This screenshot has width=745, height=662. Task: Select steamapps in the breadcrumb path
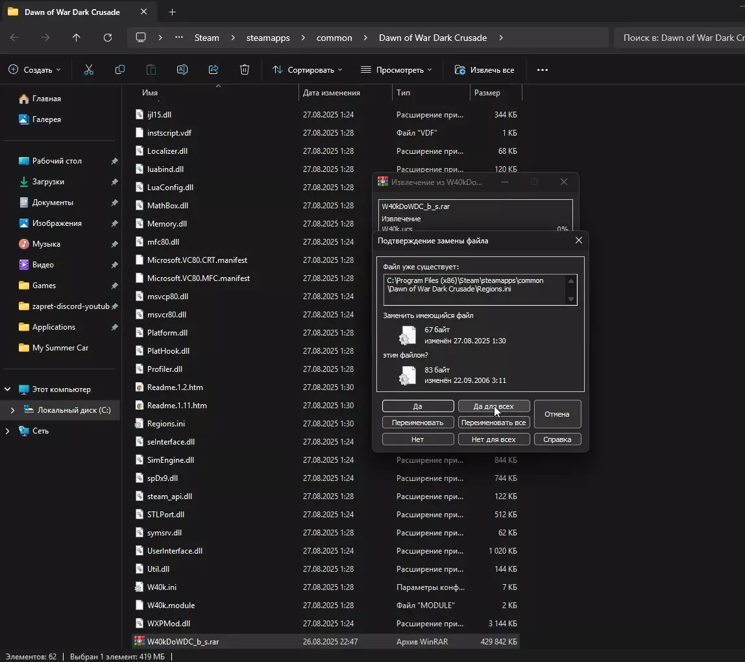(x=268, y=38)
